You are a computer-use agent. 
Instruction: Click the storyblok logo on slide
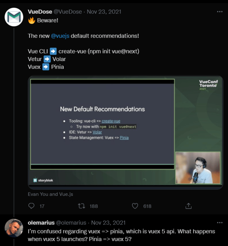point(42,180)
